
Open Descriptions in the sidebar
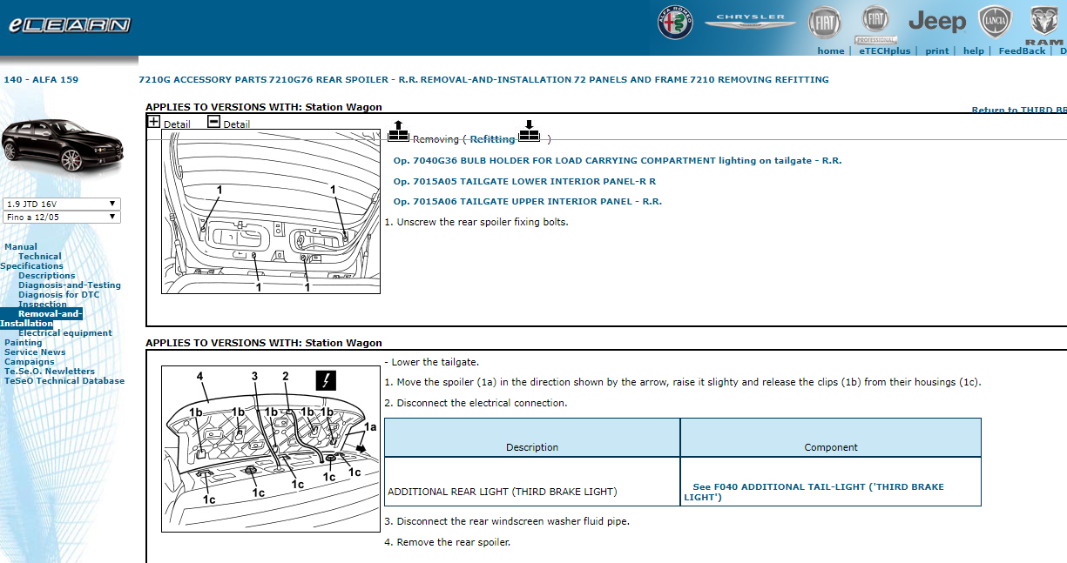click(47, 276)
